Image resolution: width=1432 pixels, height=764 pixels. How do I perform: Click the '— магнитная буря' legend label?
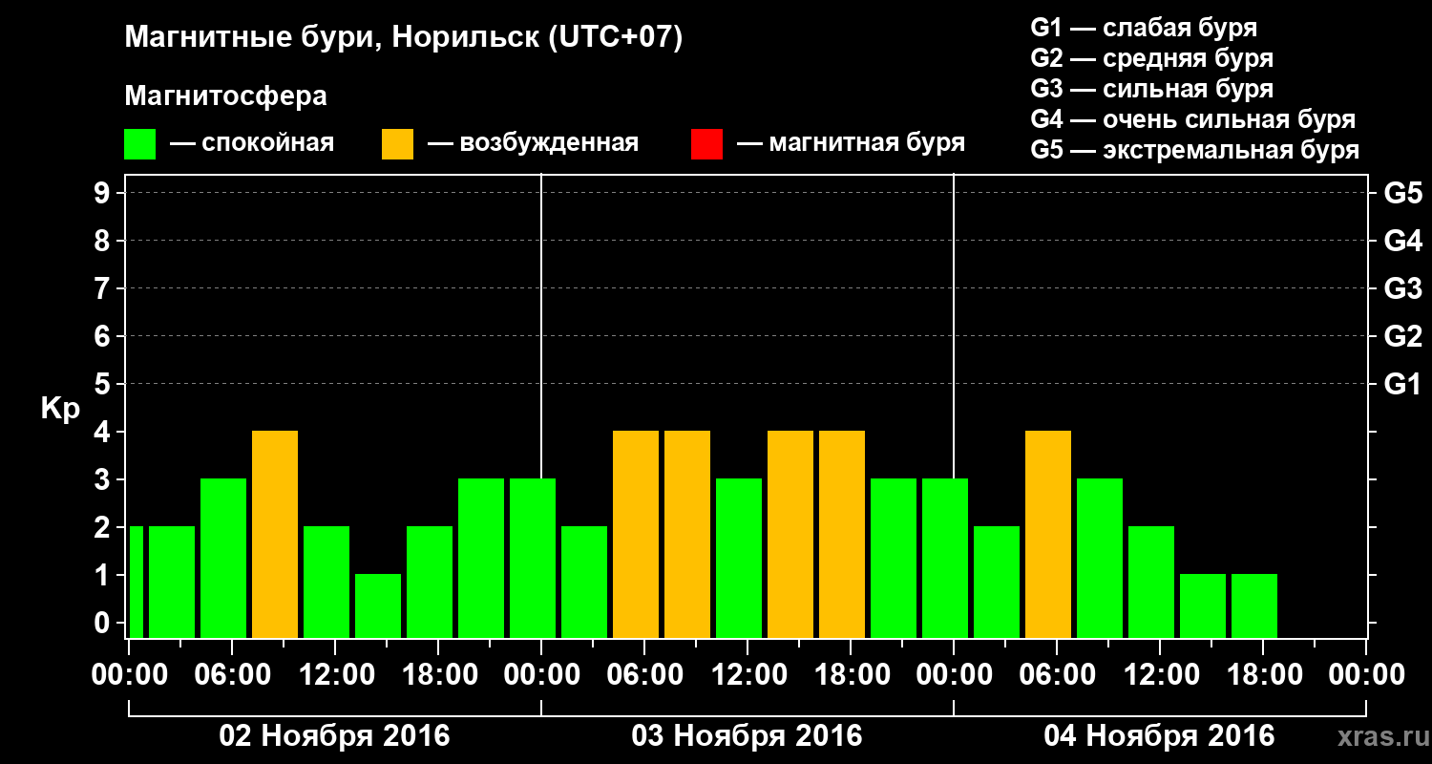pos(851,144)
